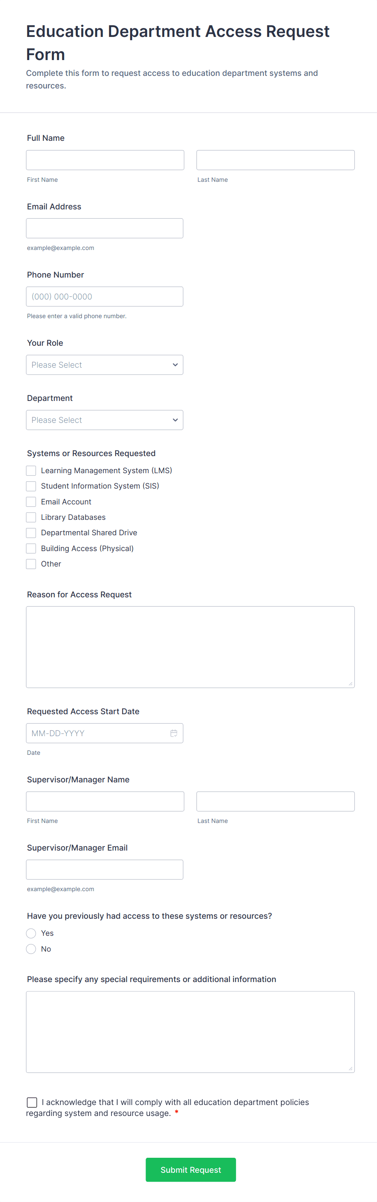Click the Requested Access Start Date field
The image size is (377, 1202).
click(98, 733)
